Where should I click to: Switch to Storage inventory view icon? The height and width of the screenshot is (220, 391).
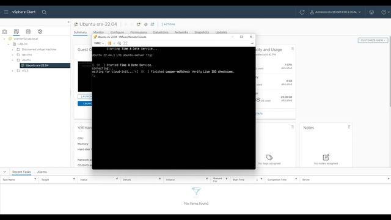(28, 32)
